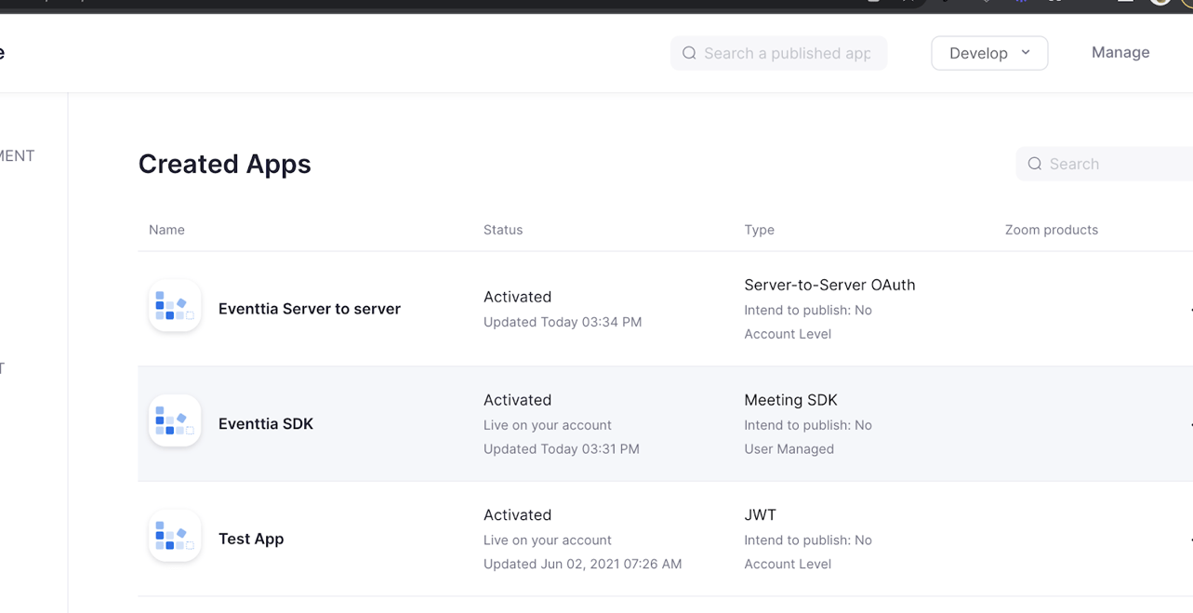Open the Develop dropdown menu
Viewport: 1193px width, 613px height.
tap(988, 52)
